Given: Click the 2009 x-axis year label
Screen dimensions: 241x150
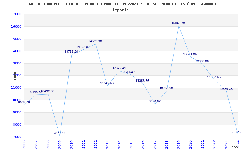Looking at the screenshot, I should point(60,144).
